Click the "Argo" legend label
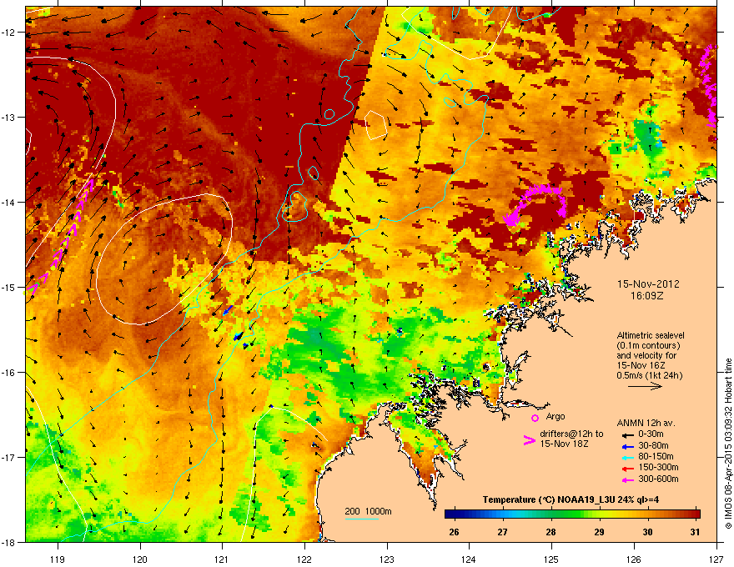 (556, 416)
